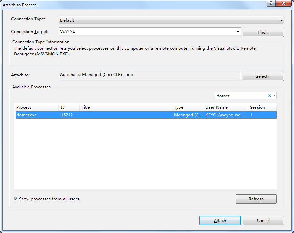The image size is (294, 233).
Task: Click process ID 16212 cell
Action: [x=67, y=115]
